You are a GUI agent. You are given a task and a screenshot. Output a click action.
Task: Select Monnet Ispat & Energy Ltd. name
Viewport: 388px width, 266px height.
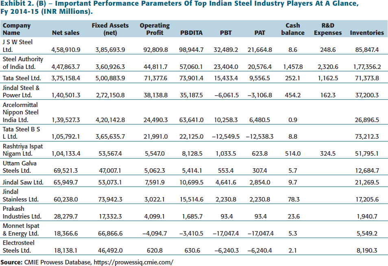pyautogui.click(x=21, y=230)
